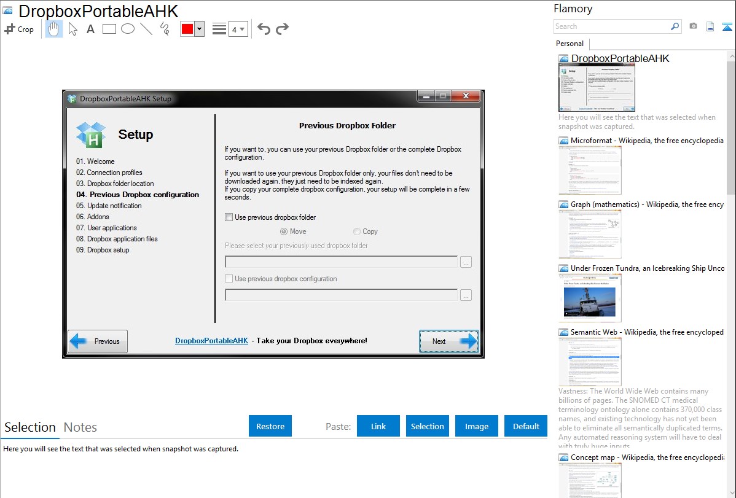Screen dimensions: 736x498
Task: Click the paste Image button
Action: tap(476, 426)
